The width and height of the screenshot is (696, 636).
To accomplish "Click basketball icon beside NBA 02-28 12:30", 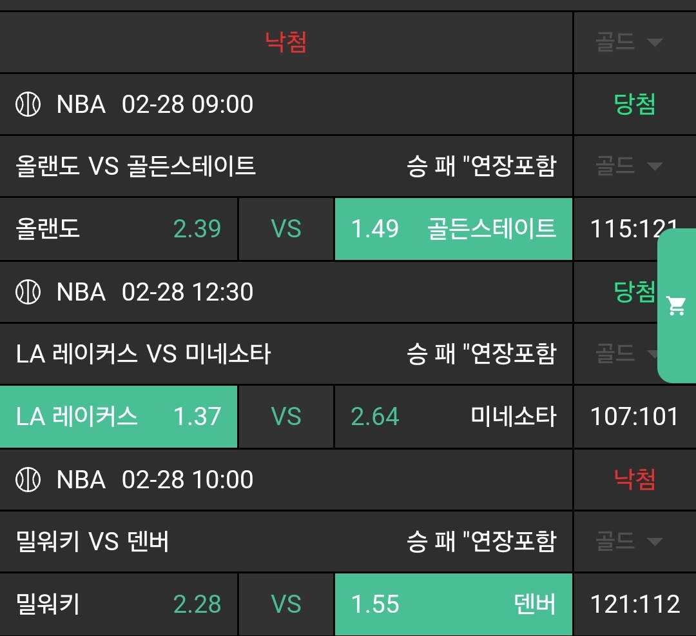I will point(28,292).
